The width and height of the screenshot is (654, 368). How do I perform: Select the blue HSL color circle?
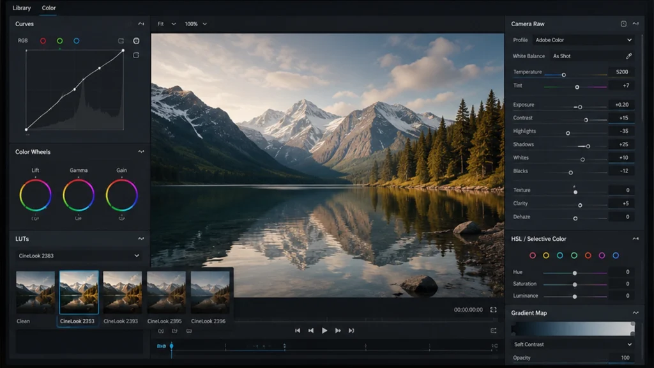pyautogui.click(x=616, y=256)
